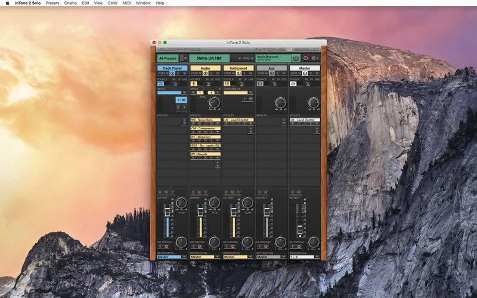Viewport: 477px width, 298px height.
Task: Click the preset list icon beside All Presets
Action: tap(183, 58)
